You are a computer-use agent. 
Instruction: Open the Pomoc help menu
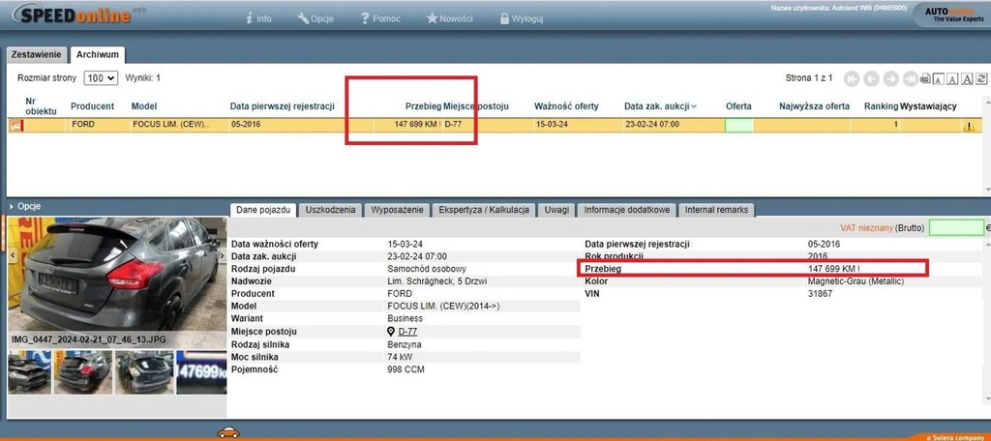(x=380, y=18)
